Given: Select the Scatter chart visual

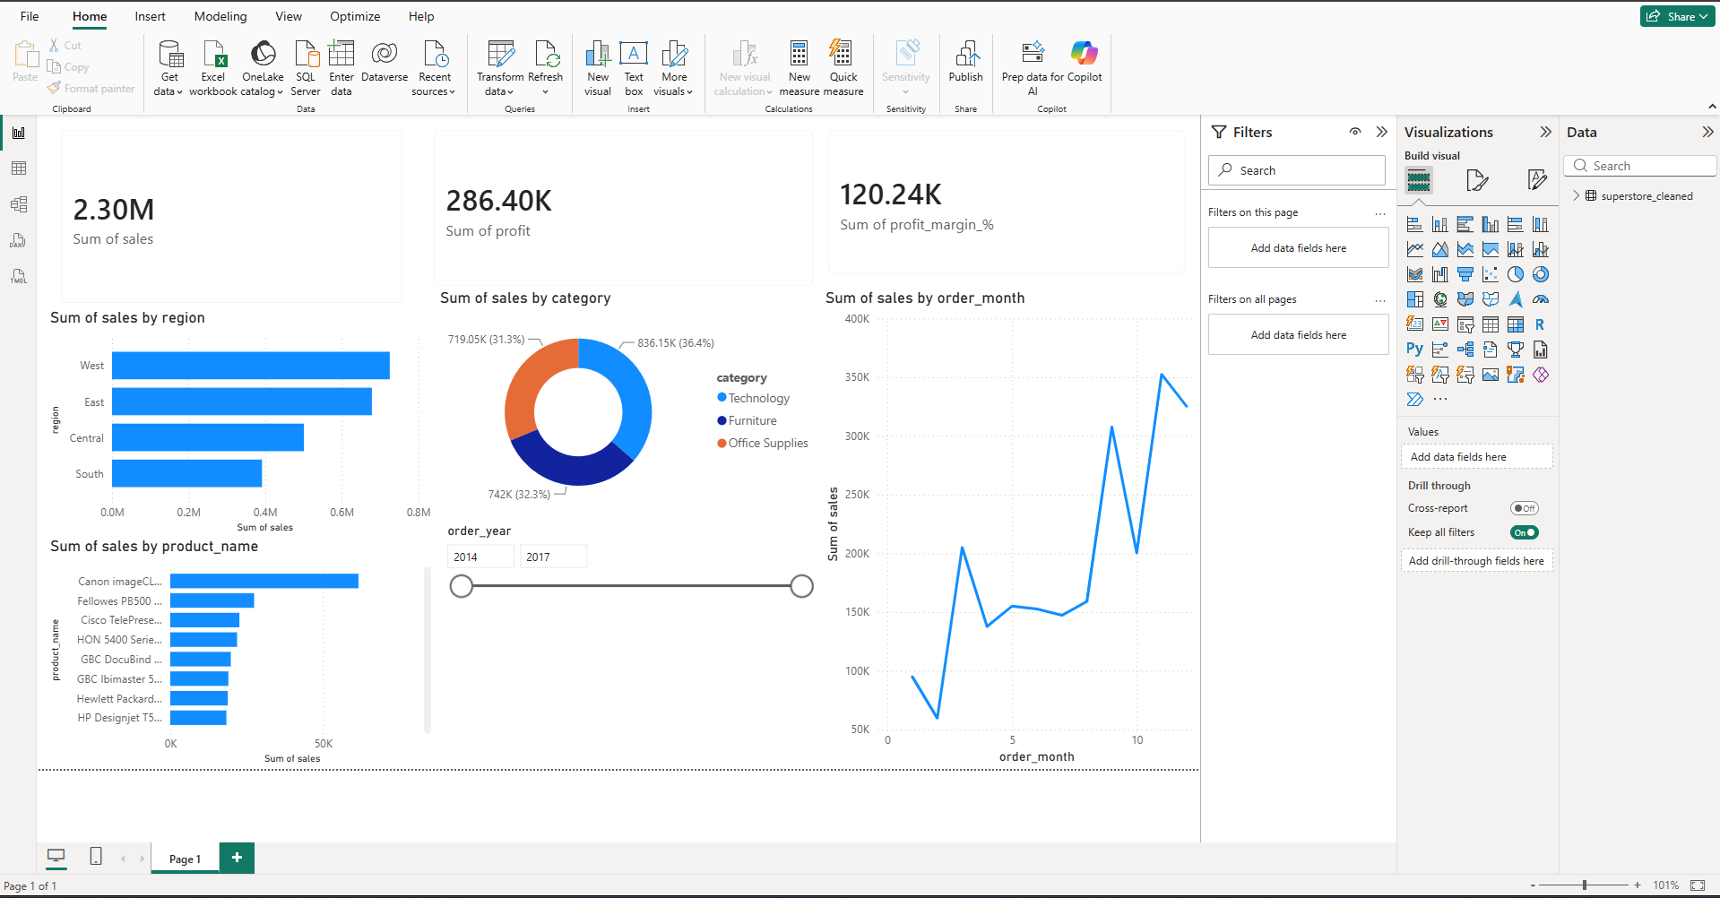Looking at the screenshot, I should (x=1491, y=274).
